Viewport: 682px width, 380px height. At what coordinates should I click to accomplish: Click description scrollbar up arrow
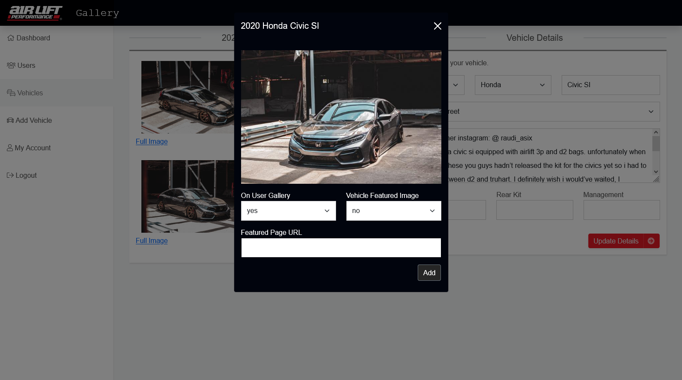(x=656, y=132)
